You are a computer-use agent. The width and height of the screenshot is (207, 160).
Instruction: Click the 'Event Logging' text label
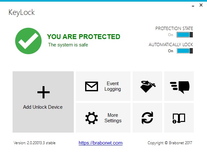click(x=113, y=86)
